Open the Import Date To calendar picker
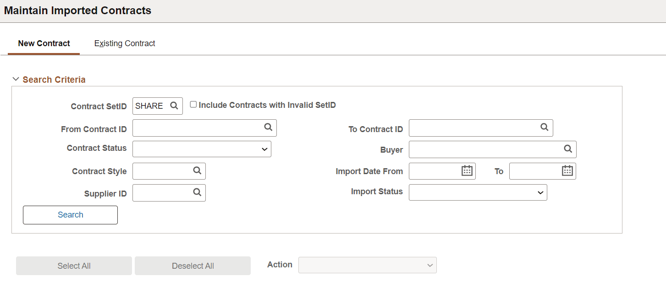This screenshot has height=287, width=666. [x=568, y=170]
